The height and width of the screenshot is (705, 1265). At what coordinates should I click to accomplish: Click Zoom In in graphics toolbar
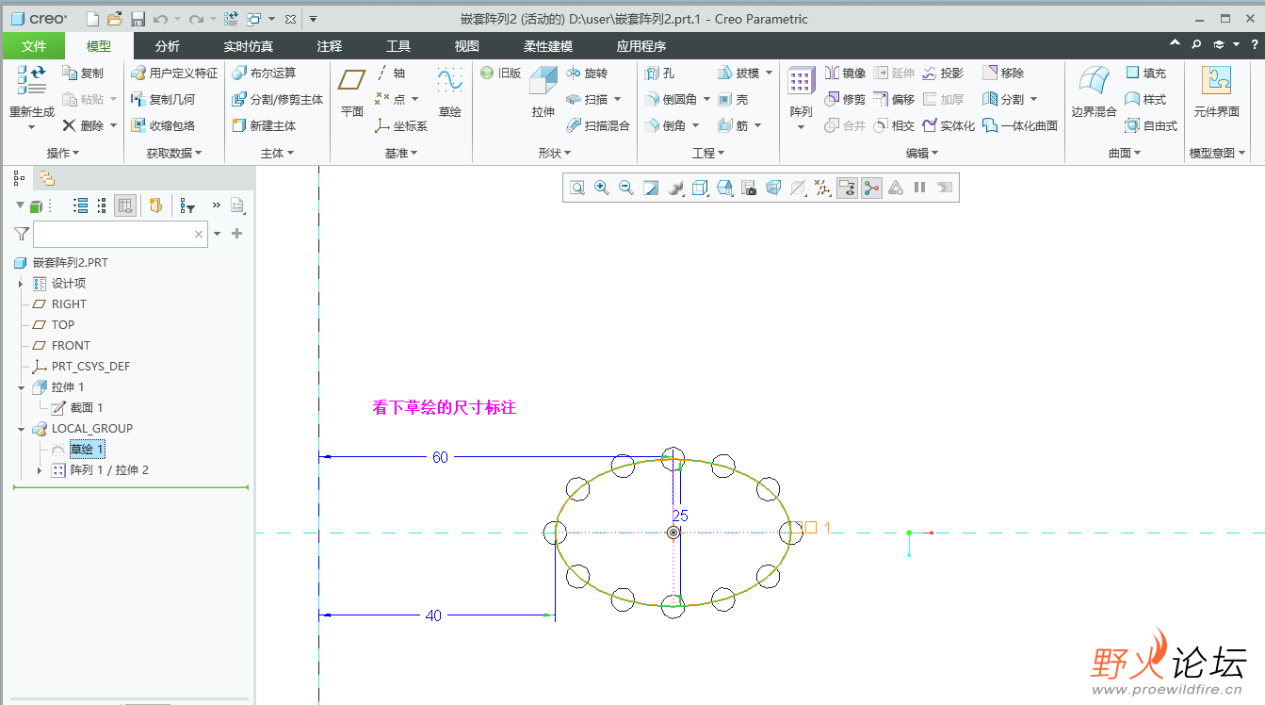[602, 188]
